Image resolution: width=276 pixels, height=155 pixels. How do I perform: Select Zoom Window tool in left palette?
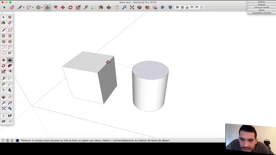tap(10, 103)
